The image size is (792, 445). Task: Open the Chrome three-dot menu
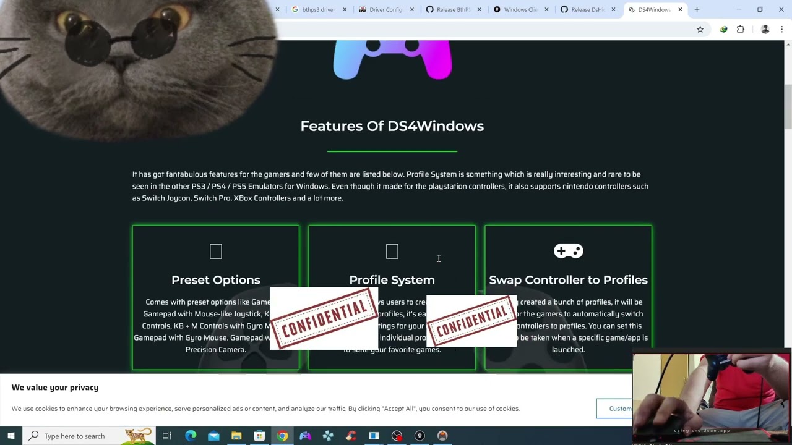tap(782, 29)
